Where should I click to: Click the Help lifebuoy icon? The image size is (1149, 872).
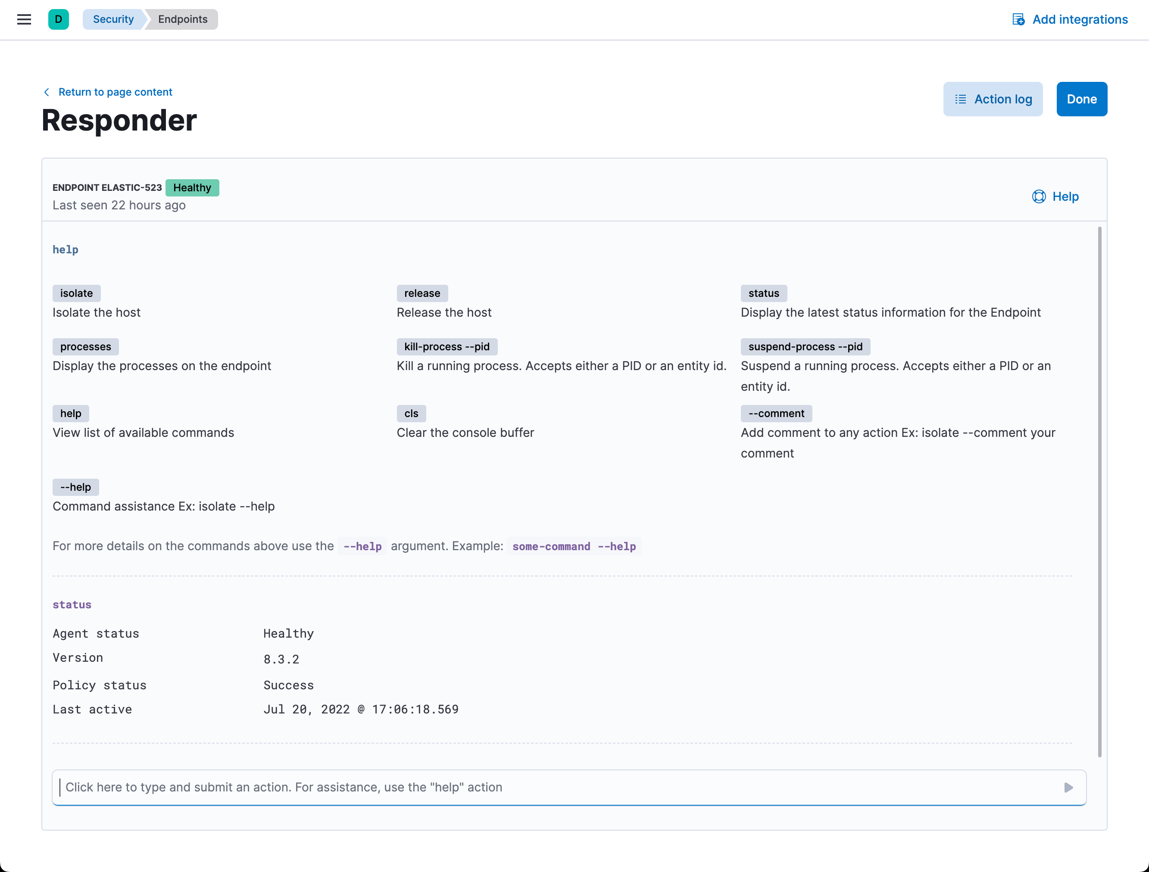1038,196
